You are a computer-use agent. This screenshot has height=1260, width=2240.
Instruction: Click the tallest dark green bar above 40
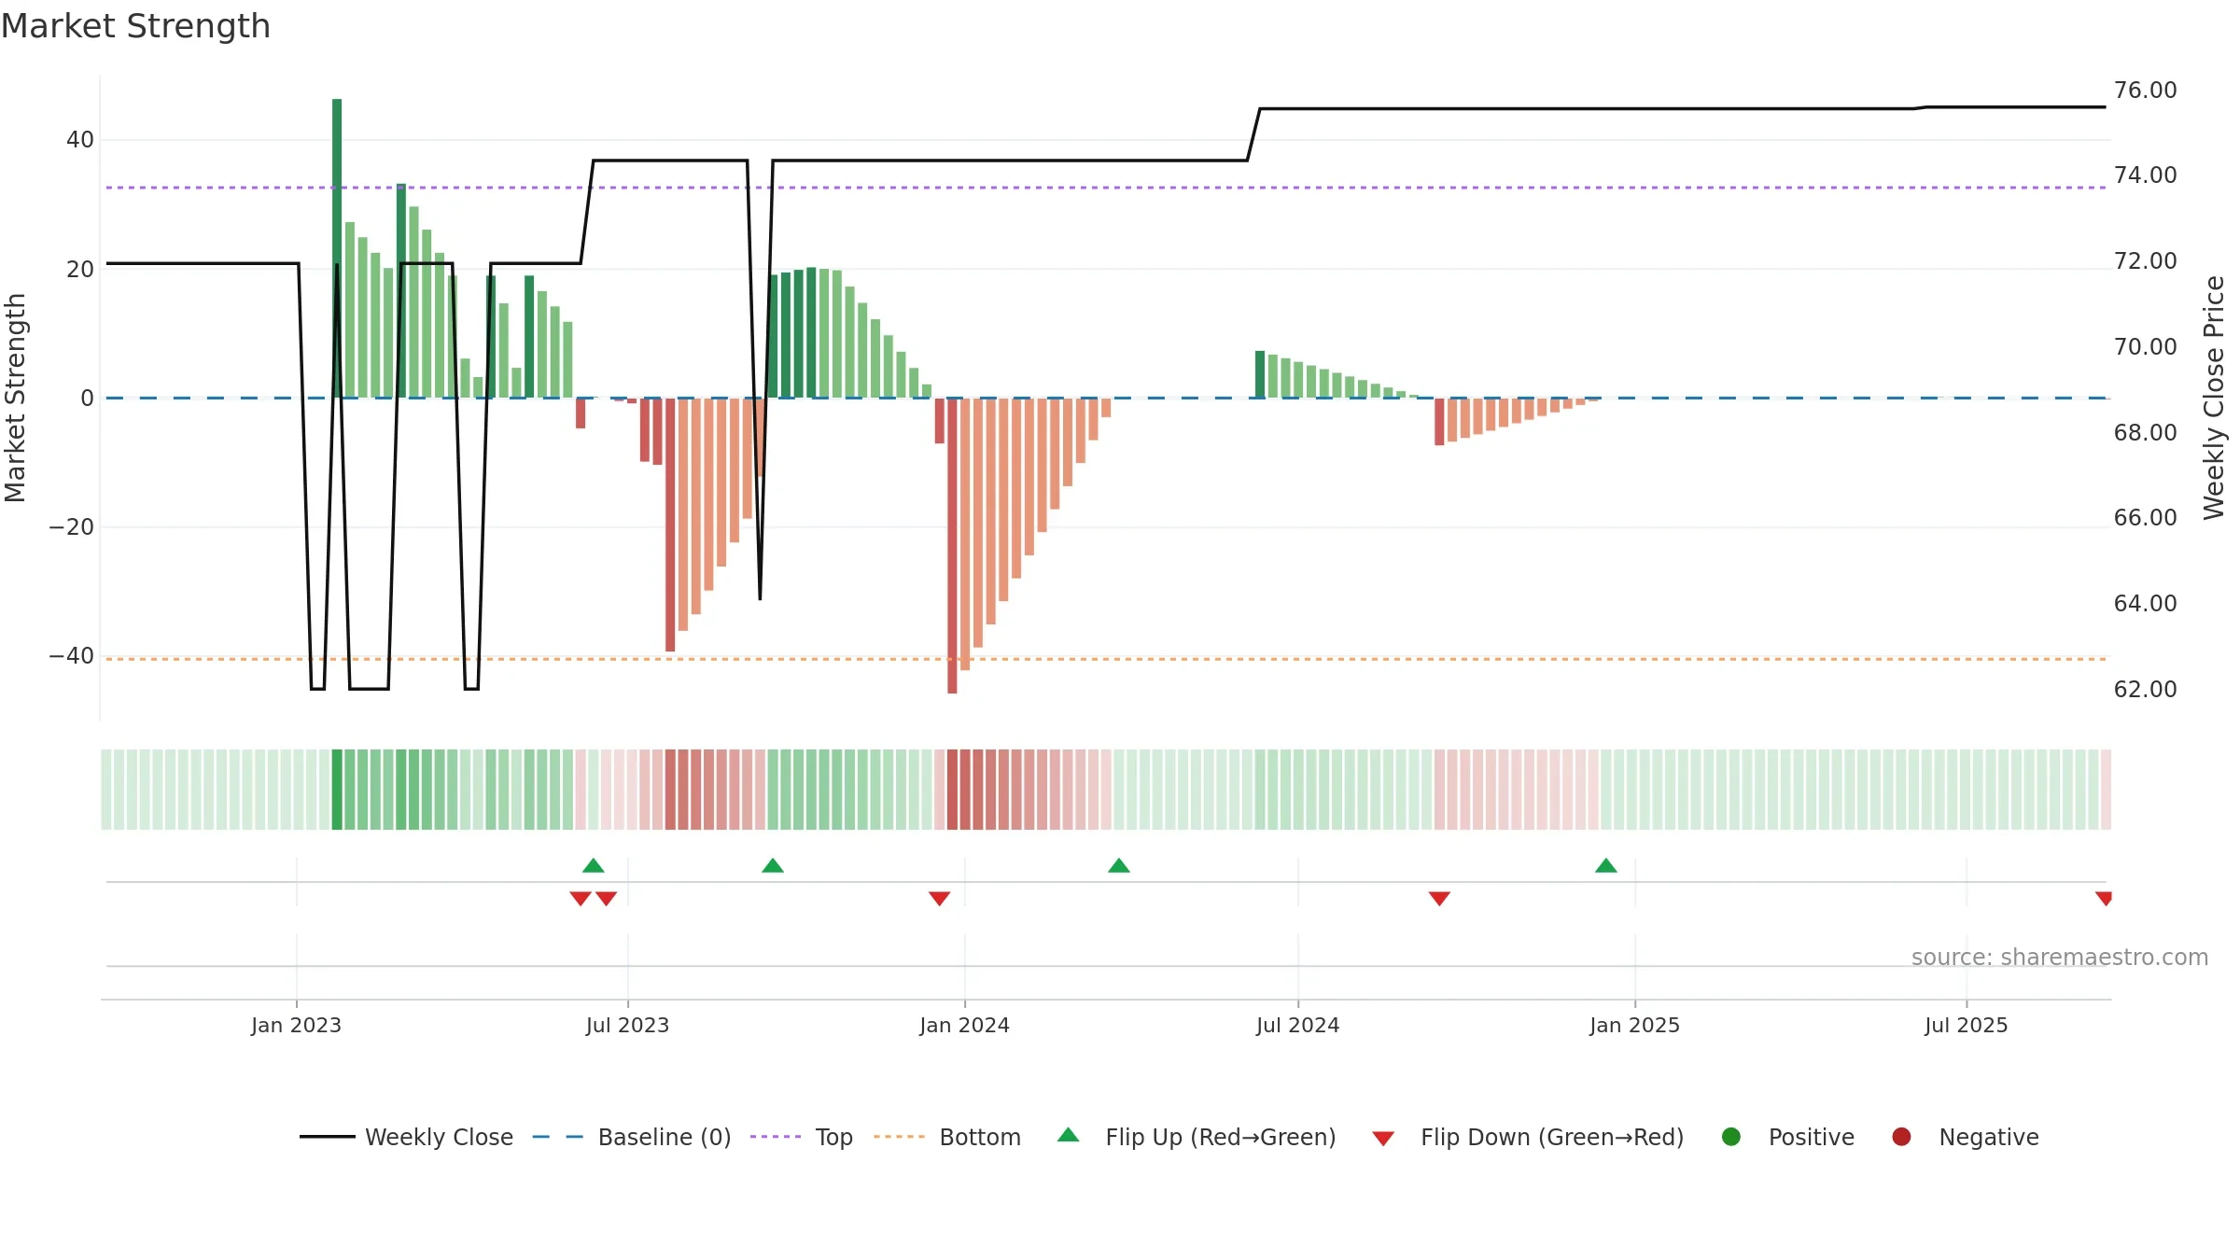click(337, 248)
